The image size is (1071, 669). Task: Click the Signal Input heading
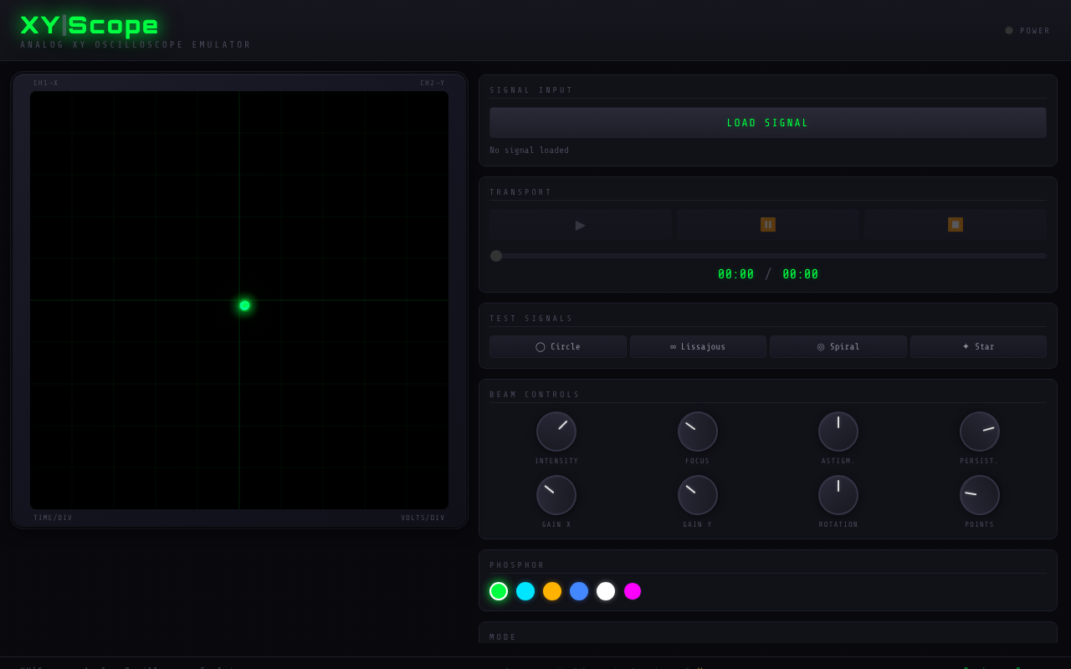coord(531,90)
